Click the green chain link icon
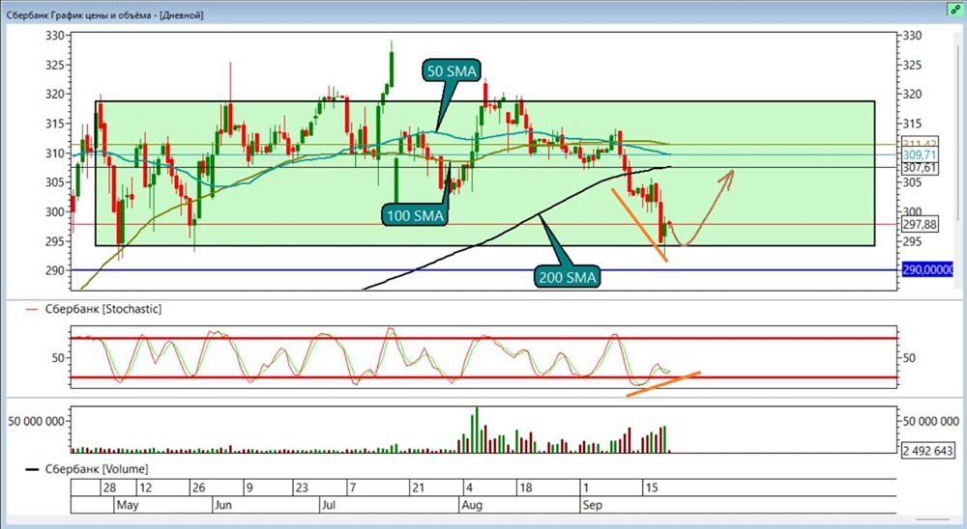This screenshot has width=967, height=529. tap(955, 10)
